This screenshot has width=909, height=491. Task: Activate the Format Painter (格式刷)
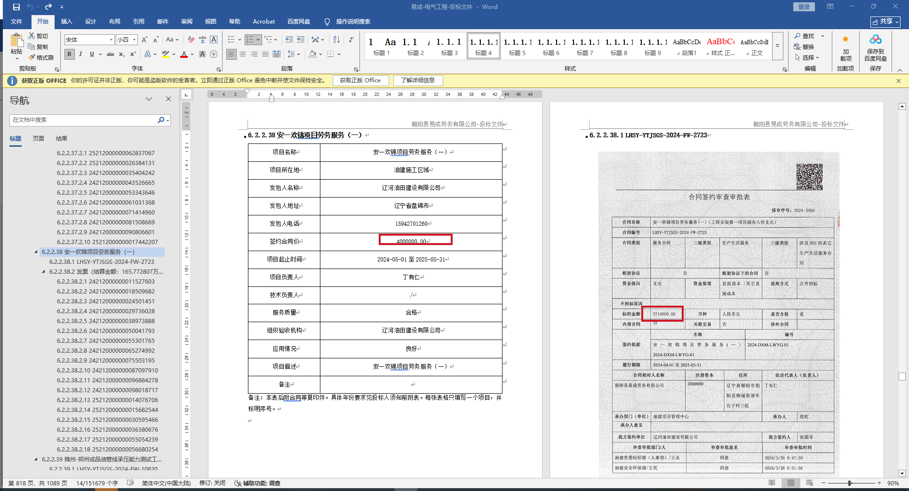pos(41,57)
